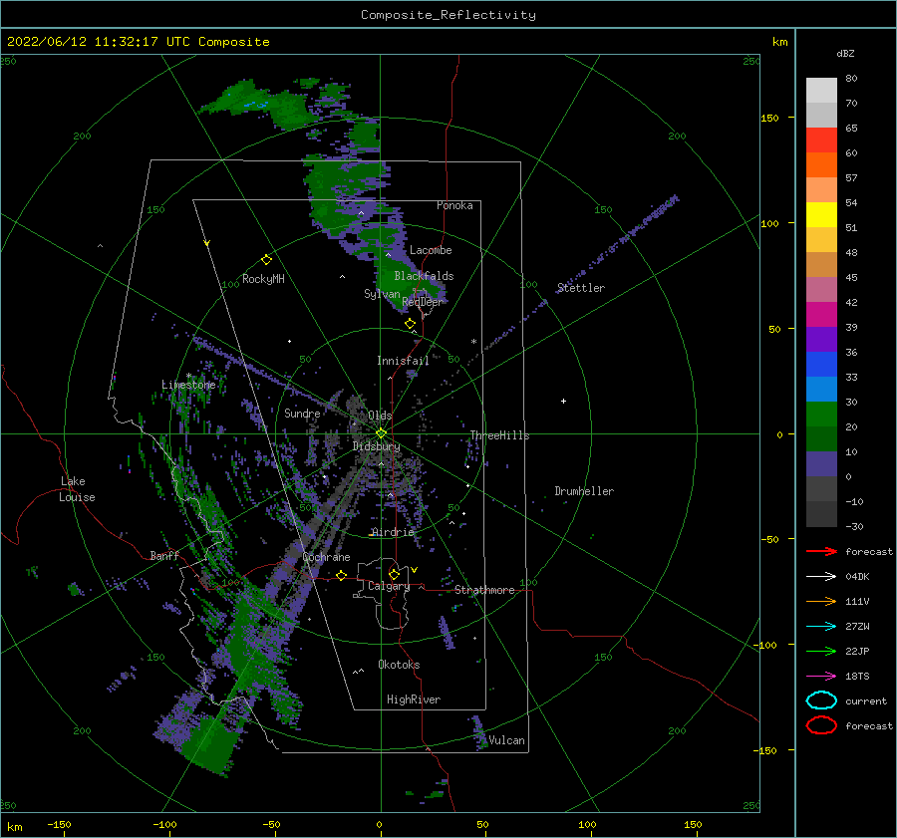Click the cyan 27ZW arrow icon

(x=821, y=627)
